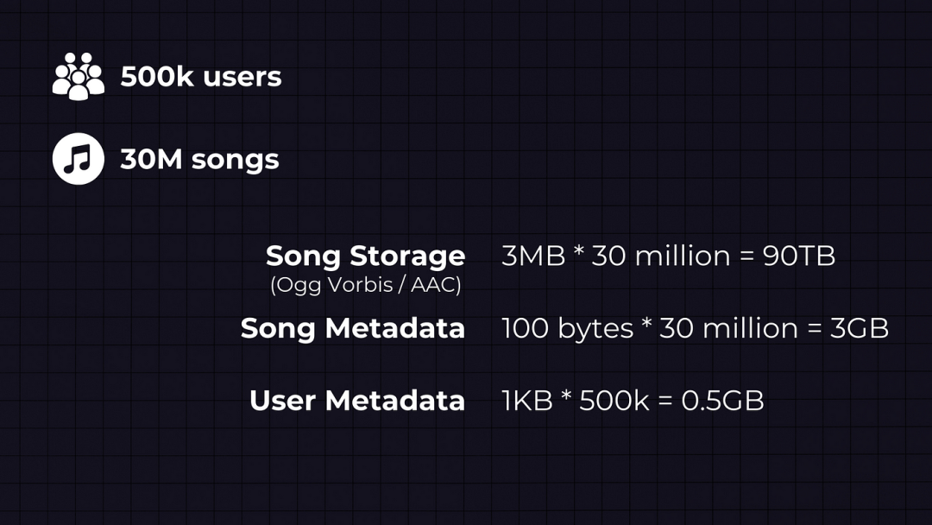Click the "Song Storage" label
This screenshot has height=525, width=932.
point(365,256)
